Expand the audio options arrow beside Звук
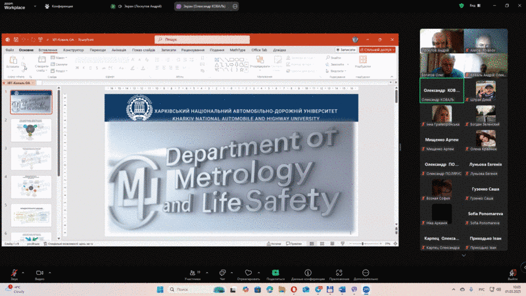The image size is (526, 296). (23, 273)
